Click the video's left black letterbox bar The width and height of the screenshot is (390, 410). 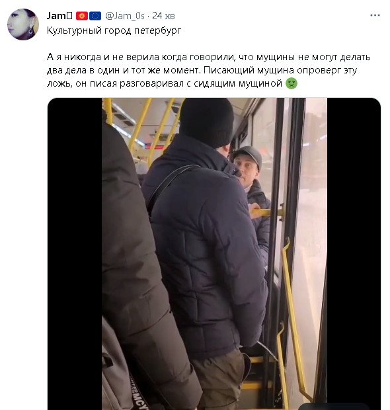tap(75, 254)
